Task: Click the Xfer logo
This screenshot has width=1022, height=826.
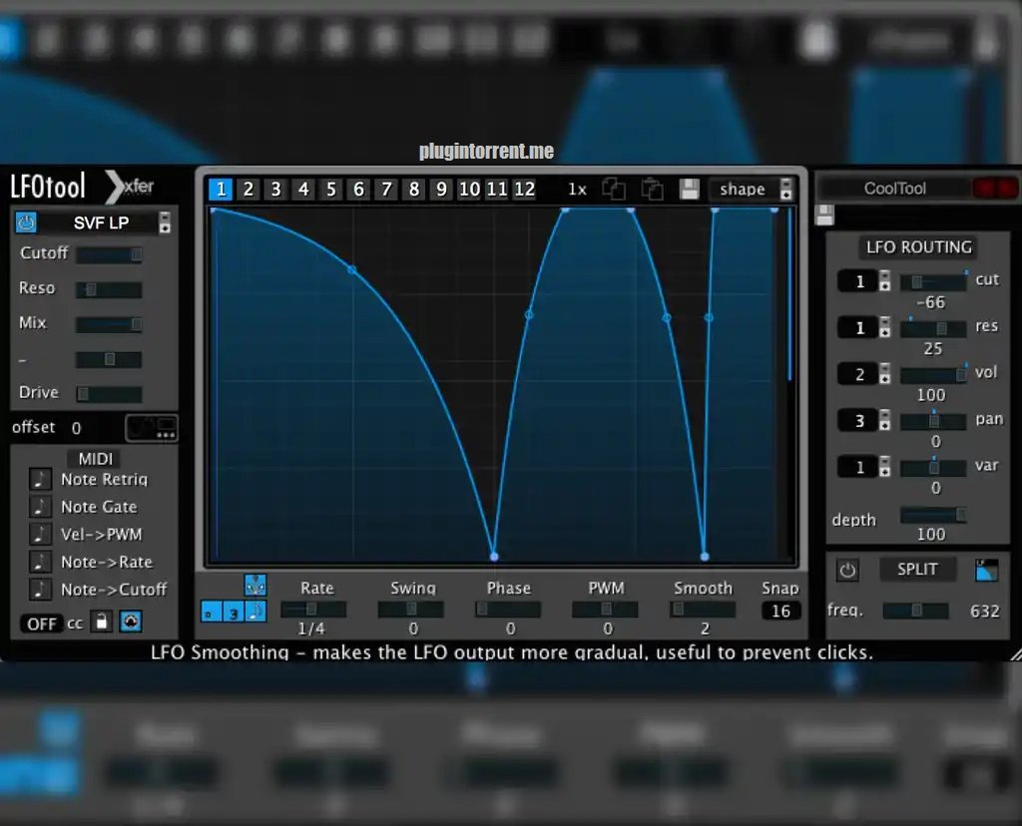Action: click(x=131, y=188)
